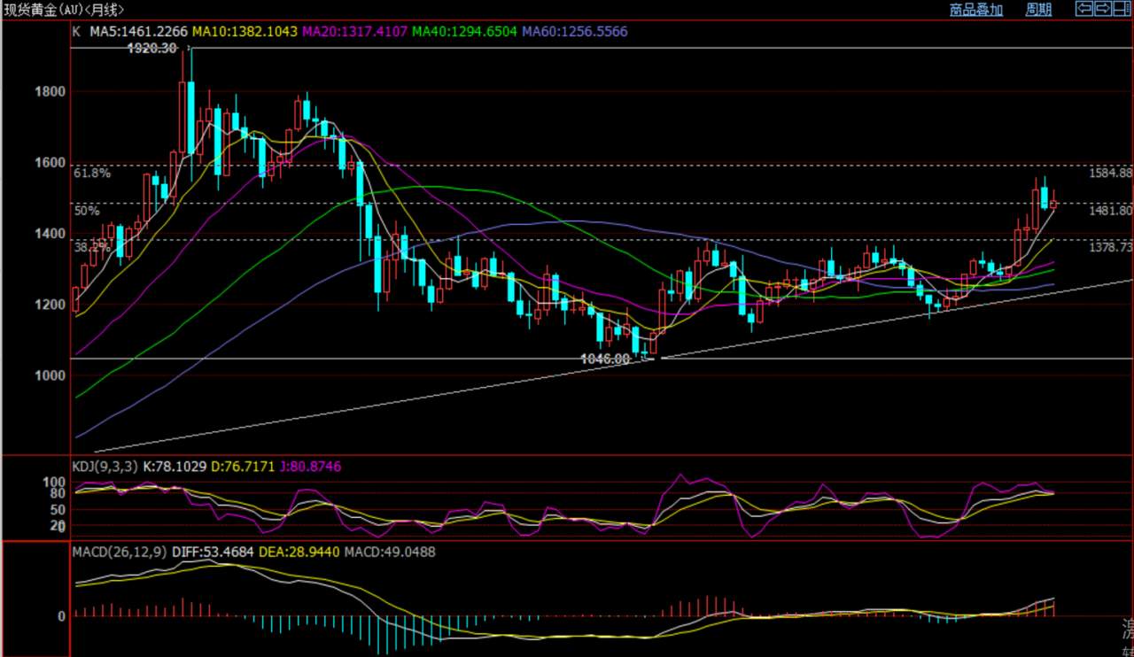1134x657 pixels.
Task: Click the MA40:1294.6504 legend value
Action: (465, 32)
